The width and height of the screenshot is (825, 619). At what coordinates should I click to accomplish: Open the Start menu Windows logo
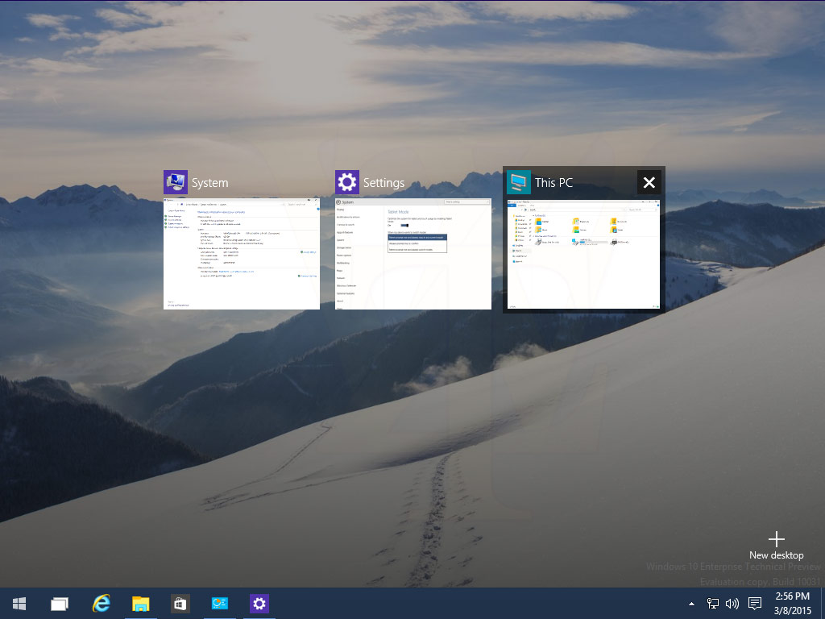point(19,604)
